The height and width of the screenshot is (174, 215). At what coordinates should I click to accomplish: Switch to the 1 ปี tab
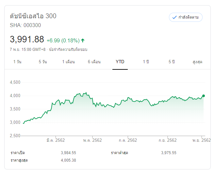(146, 62)
